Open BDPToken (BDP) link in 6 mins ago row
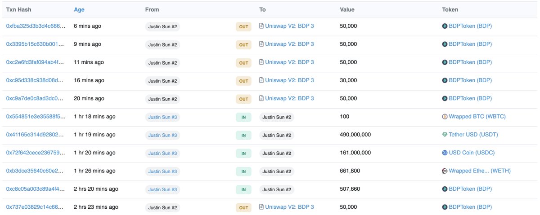Screen dimensions: 540x215 (470, 26)
